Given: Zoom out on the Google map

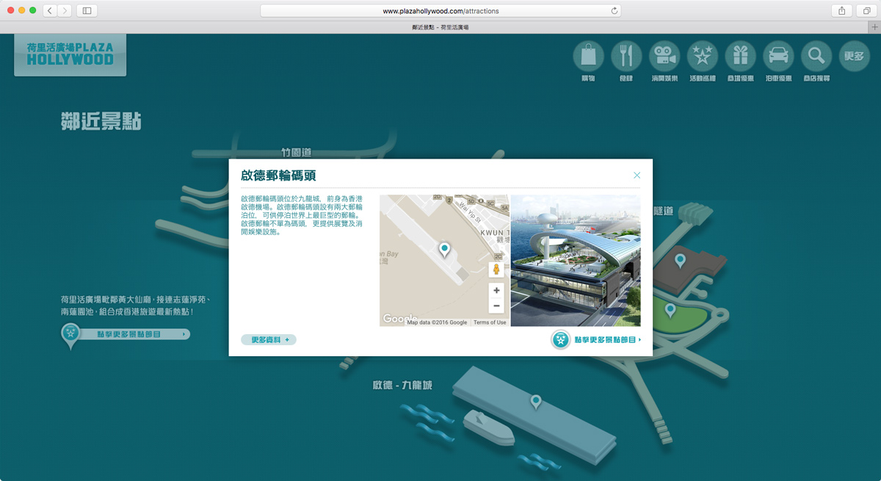Looking at the screenshot, I should pyautogui.click(x=496, y=305).
